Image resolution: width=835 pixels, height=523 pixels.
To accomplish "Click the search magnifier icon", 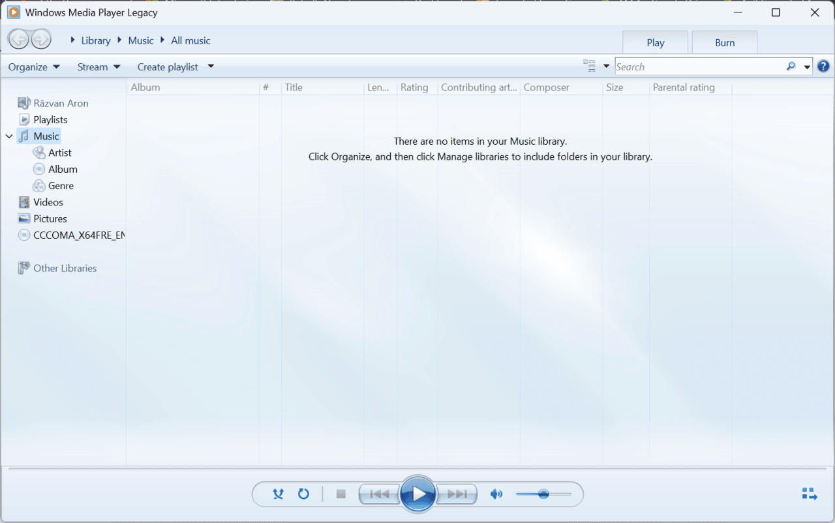I will pos(791,67).
